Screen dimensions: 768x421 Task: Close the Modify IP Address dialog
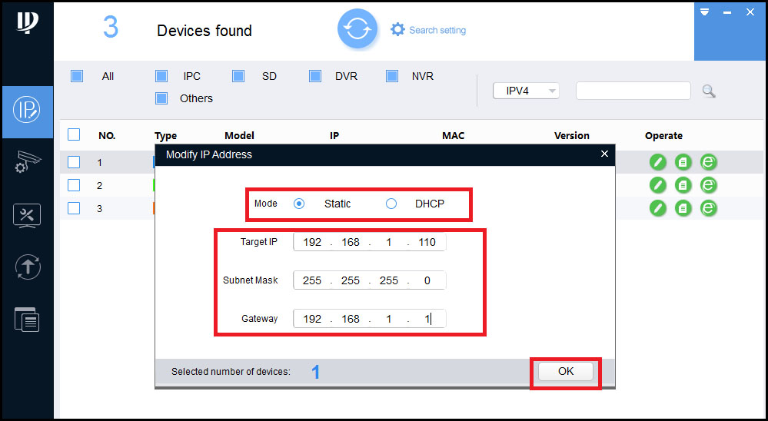point(604,154)
